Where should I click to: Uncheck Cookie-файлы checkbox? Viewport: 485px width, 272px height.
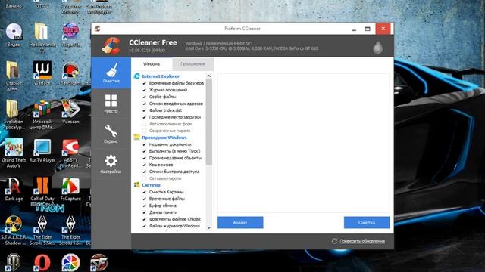145,97
